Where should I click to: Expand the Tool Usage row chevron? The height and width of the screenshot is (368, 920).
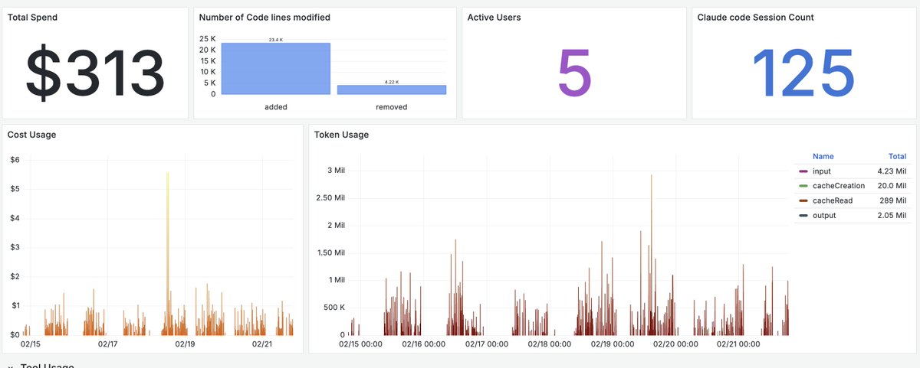point(10,366)
